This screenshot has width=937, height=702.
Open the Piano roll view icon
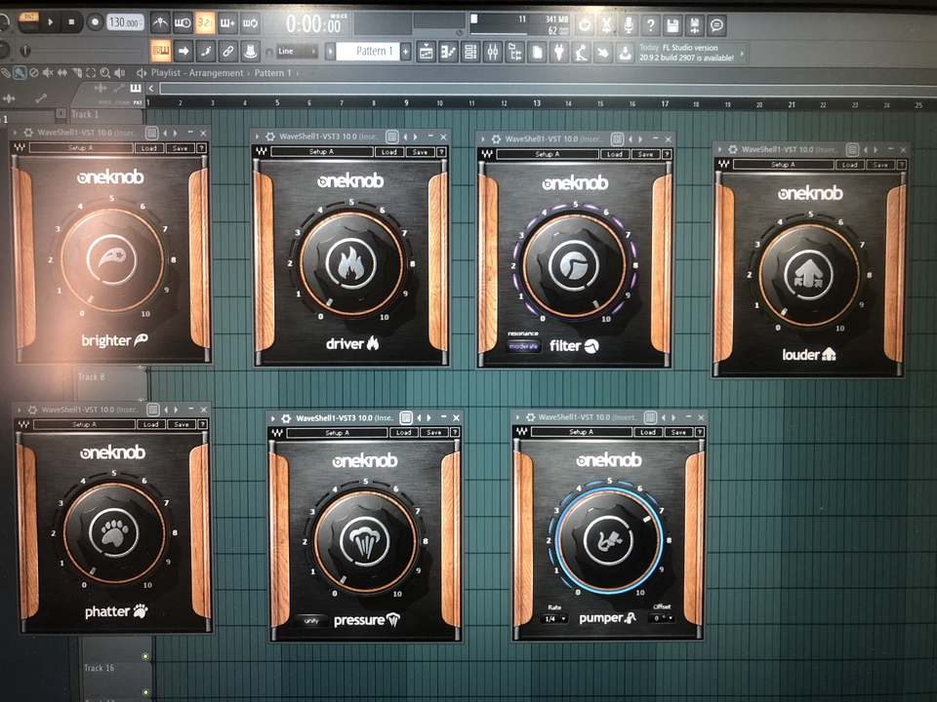click(x=448, y=52)
